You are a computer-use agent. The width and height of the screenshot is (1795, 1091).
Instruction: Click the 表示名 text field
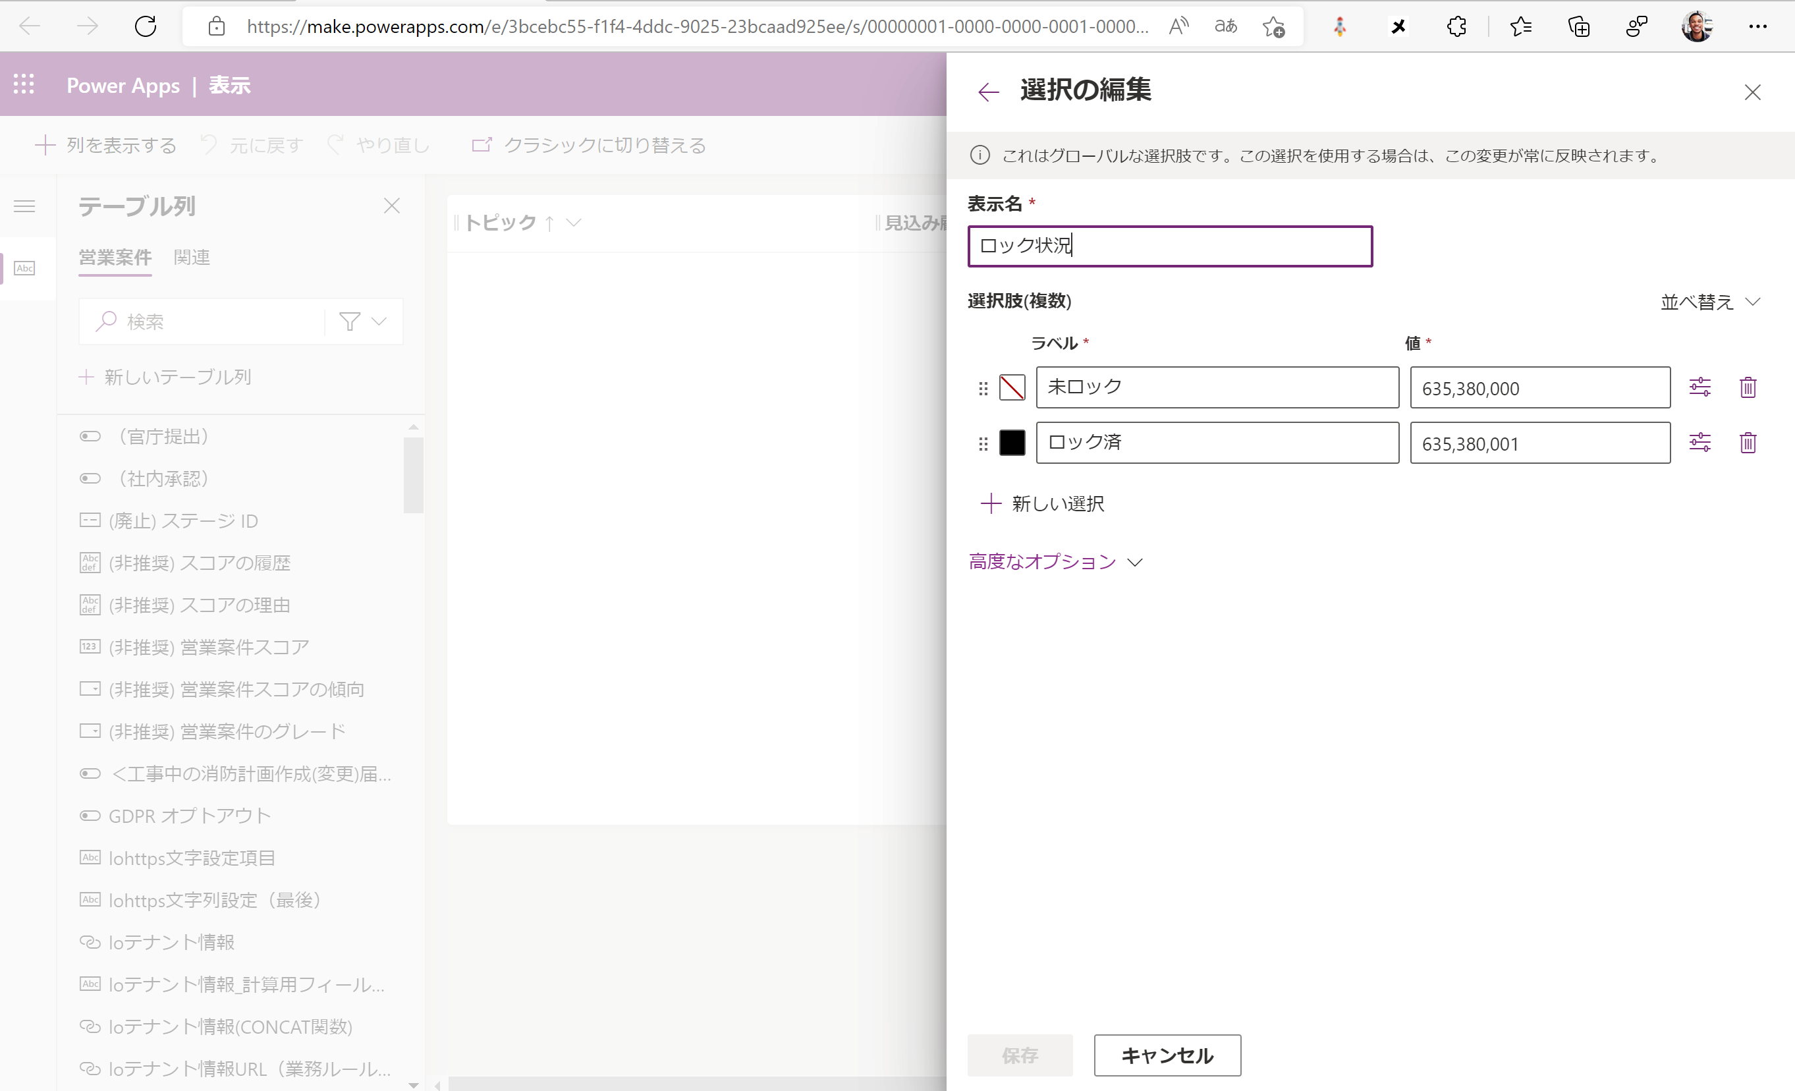click(x=1169, y=246)
